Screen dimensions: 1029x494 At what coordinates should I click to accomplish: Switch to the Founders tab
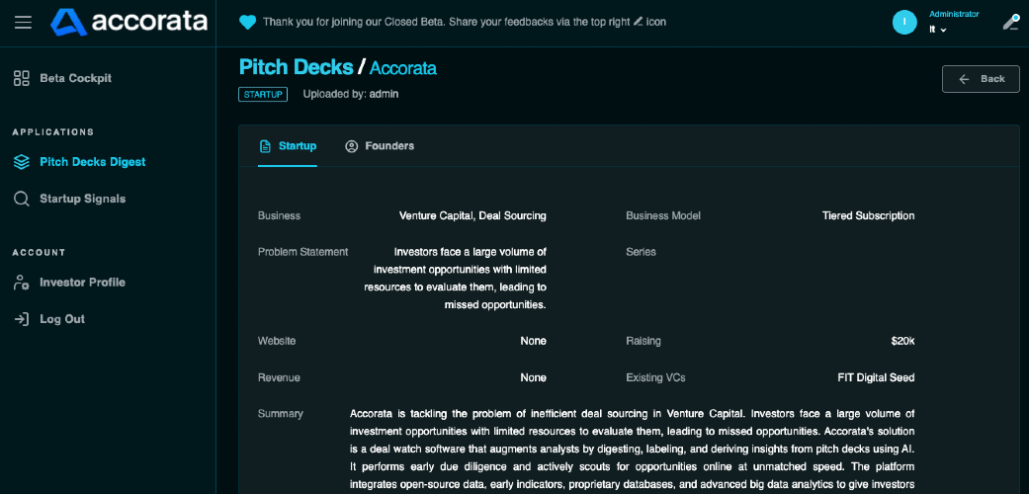pyautogui.click(x=380, y=146)
